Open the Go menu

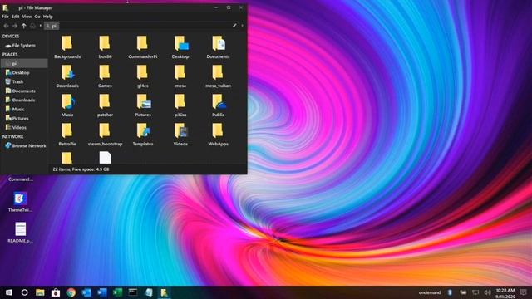click(x=37, y=17)
